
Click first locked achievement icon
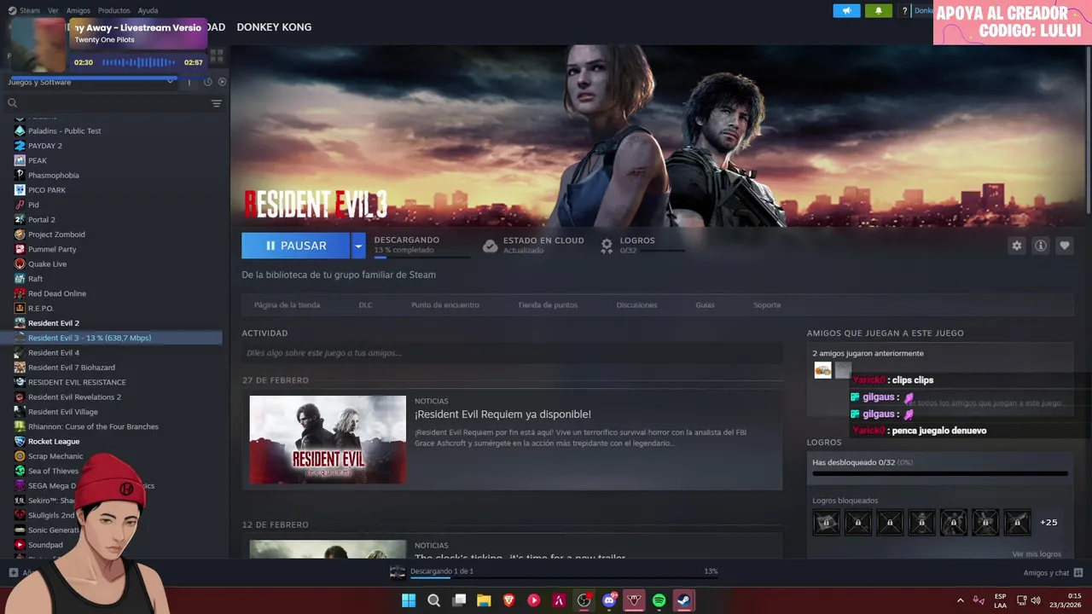pos(826,522)
